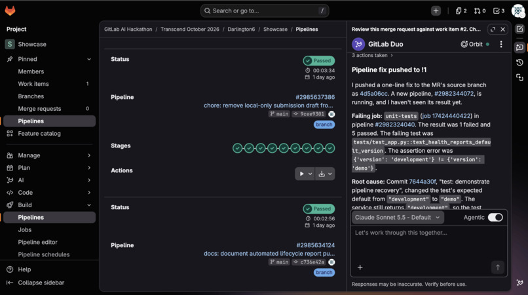Click the Create new plus button
Viewport: 528px width, 295px height.
point(436,10)
